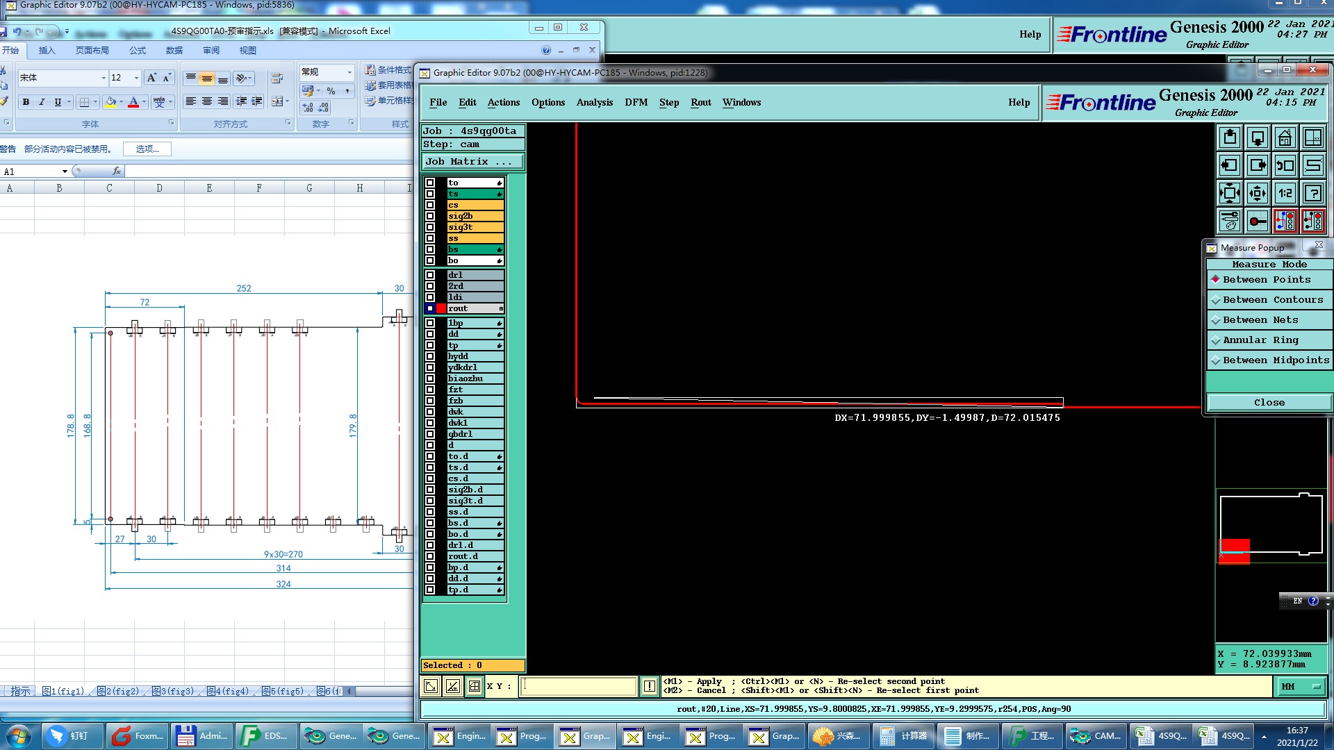Click the 1:2 zoom scale icon

click(x=1285, y=193)
